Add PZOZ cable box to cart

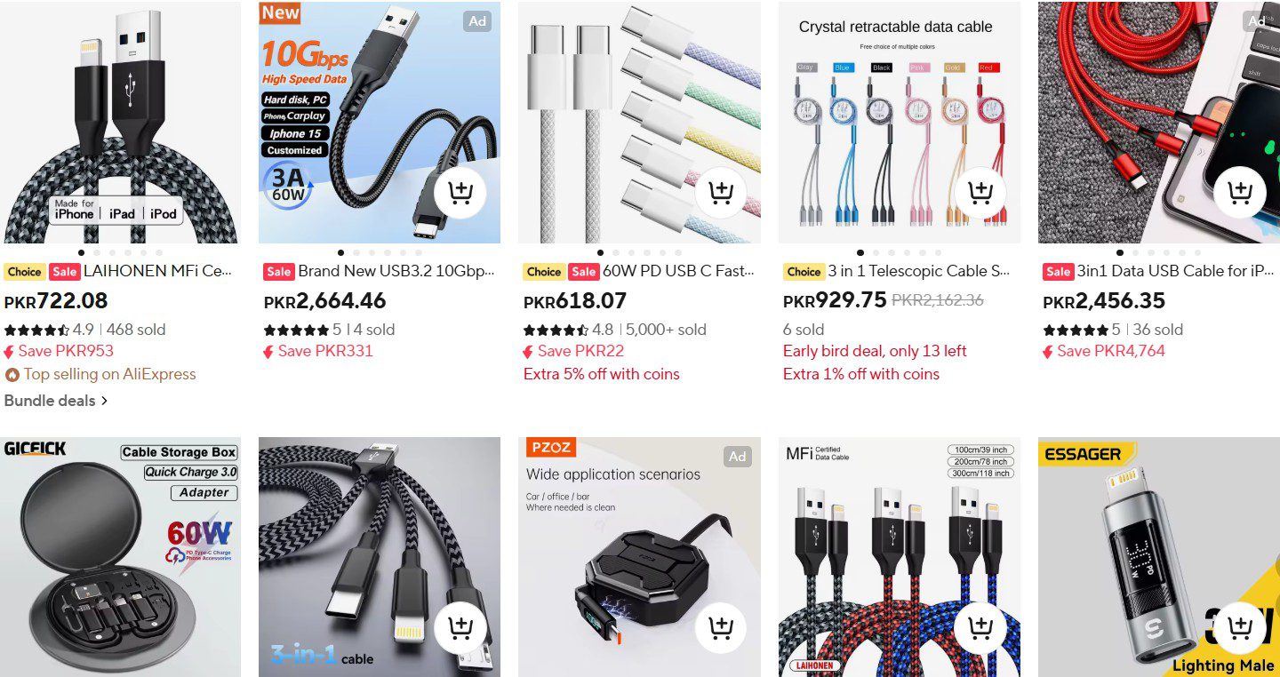pyautogui.click(x=720, y=628)
